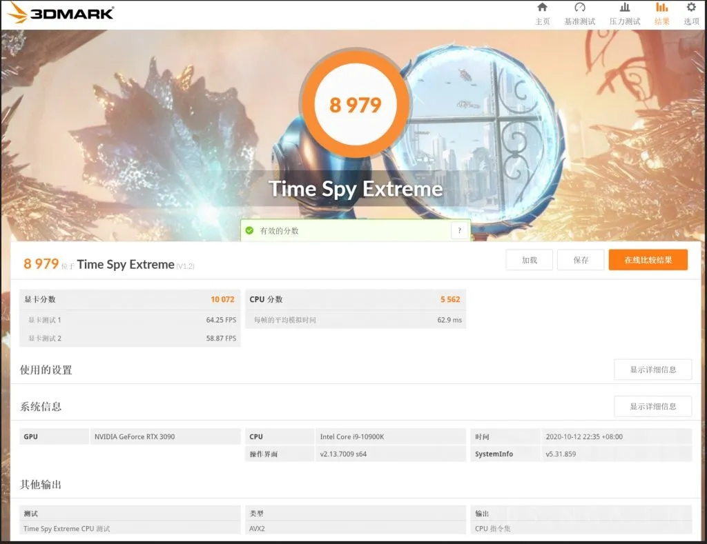
Task: Click the Time Spy Extreme banner title
Action: [356, 189]
